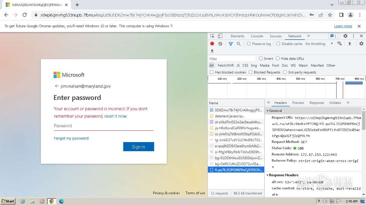The height and width of the screenshot is (205, 366).
Task: Open a new browser tab
Action: coord(77,5)
